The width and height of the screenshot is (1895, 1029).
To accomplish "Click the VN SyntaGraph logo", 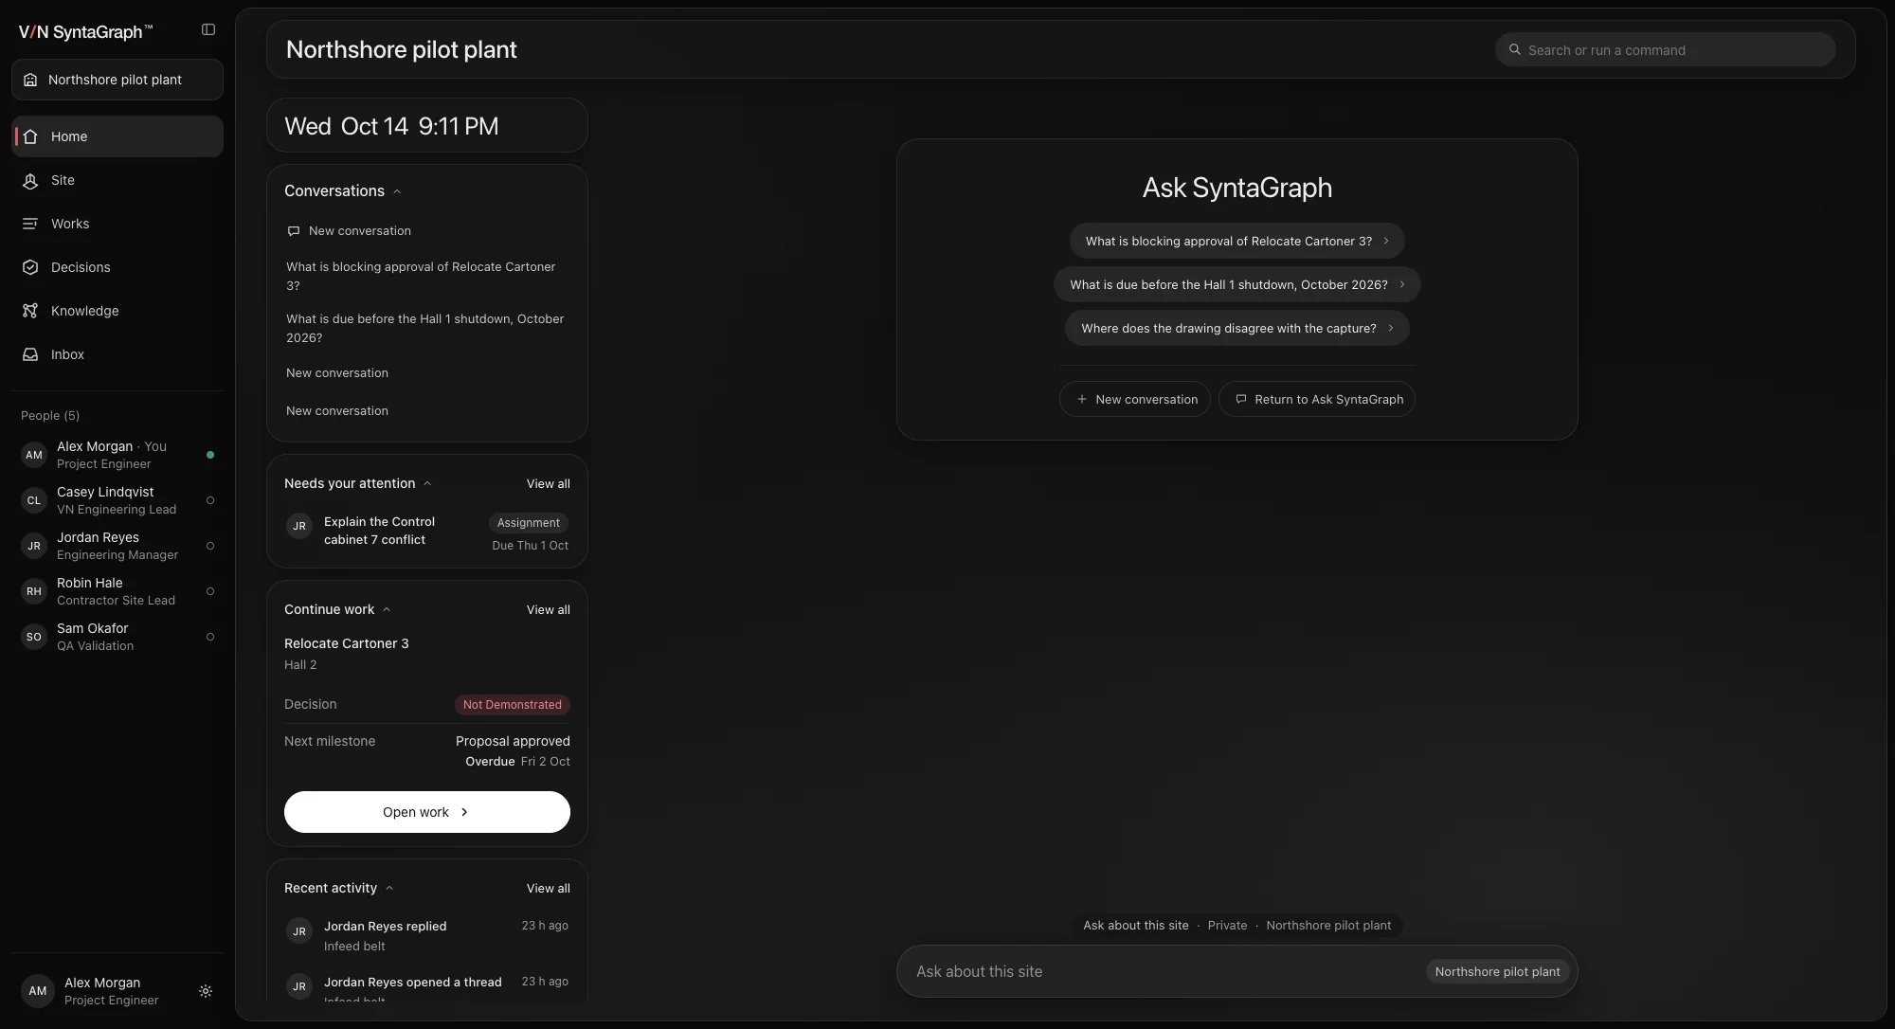I will tap(85, 31).
